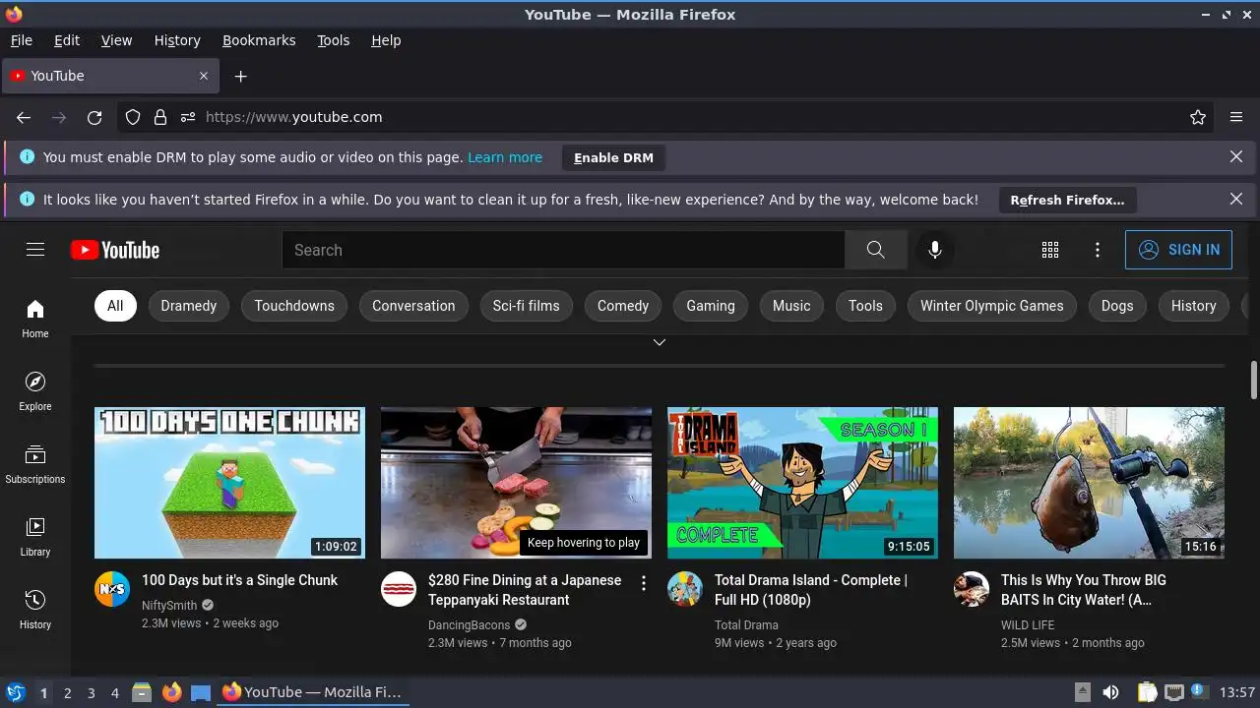Click the Enable DRM button
Viewport: 1260px width, 708px height.
[613, 157]
